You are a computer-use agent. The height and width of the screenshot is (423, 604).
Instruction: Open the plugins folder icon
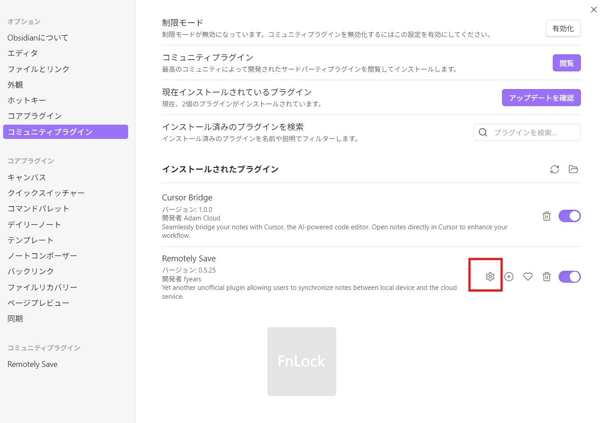click(x=573, y=169)
